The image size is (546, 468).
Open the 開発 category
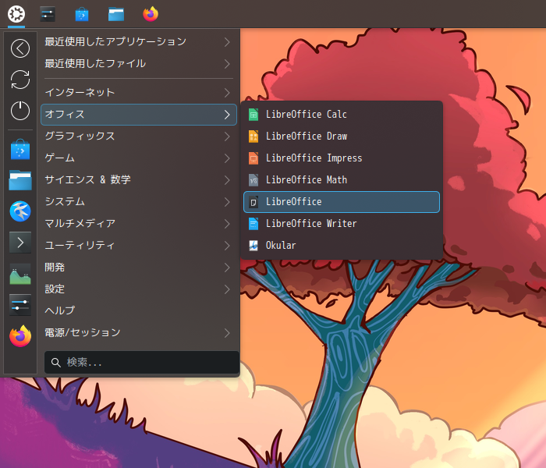click(139, 268)
